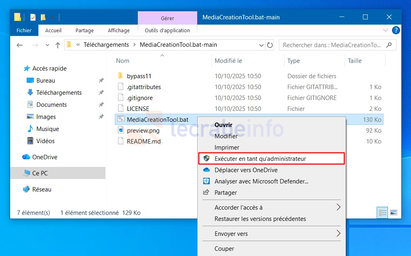Click the search field for MediaCreationTool folder
411x256 pixels.
coord(332,45)
